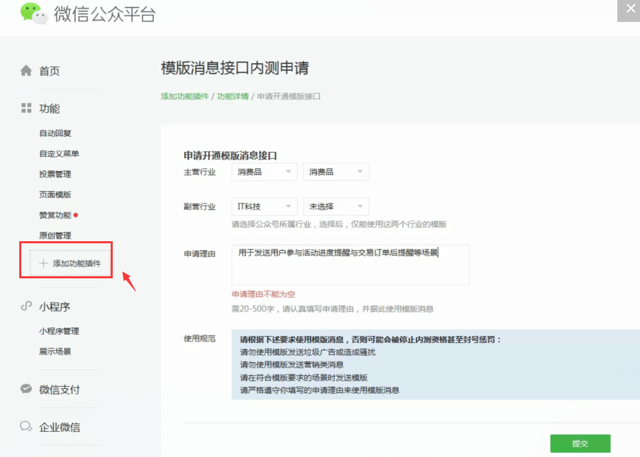Click 添加功能插件 button
Viewport: 640px width, 457px height.
[70, 263]
